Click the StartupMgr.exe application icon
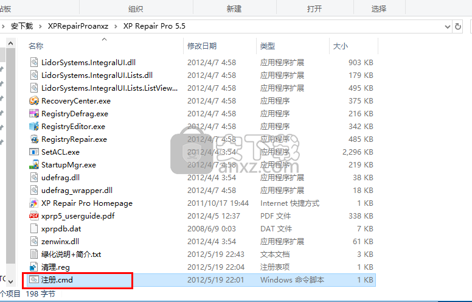Viewport: 472px width, 302px height. point(34,165)
